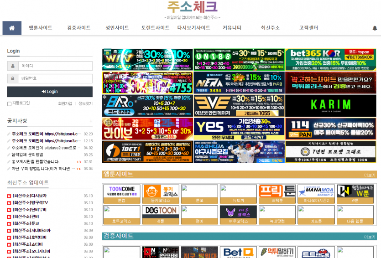The image size is (381, 258).
Task: Click the NERA banner ad
Action: click(x=239, y=83)
